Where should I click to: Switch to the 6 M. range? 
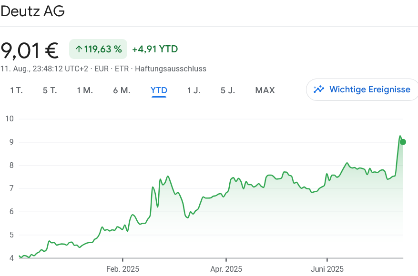pos(122,90)
